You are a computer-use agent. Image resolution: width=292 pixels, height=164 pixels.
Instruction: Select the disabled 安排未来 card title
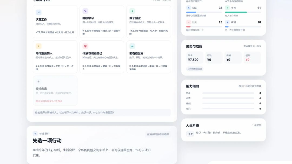click(x=41, y=88)
